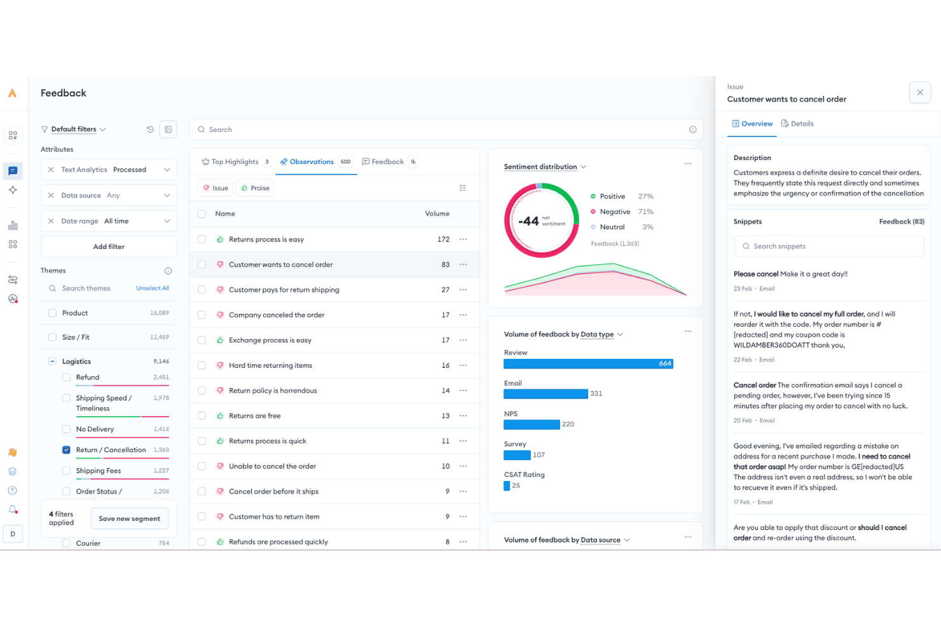Click the Unselect All link
This screenshot has height=627, width=941.
click(x=153, y=288)
